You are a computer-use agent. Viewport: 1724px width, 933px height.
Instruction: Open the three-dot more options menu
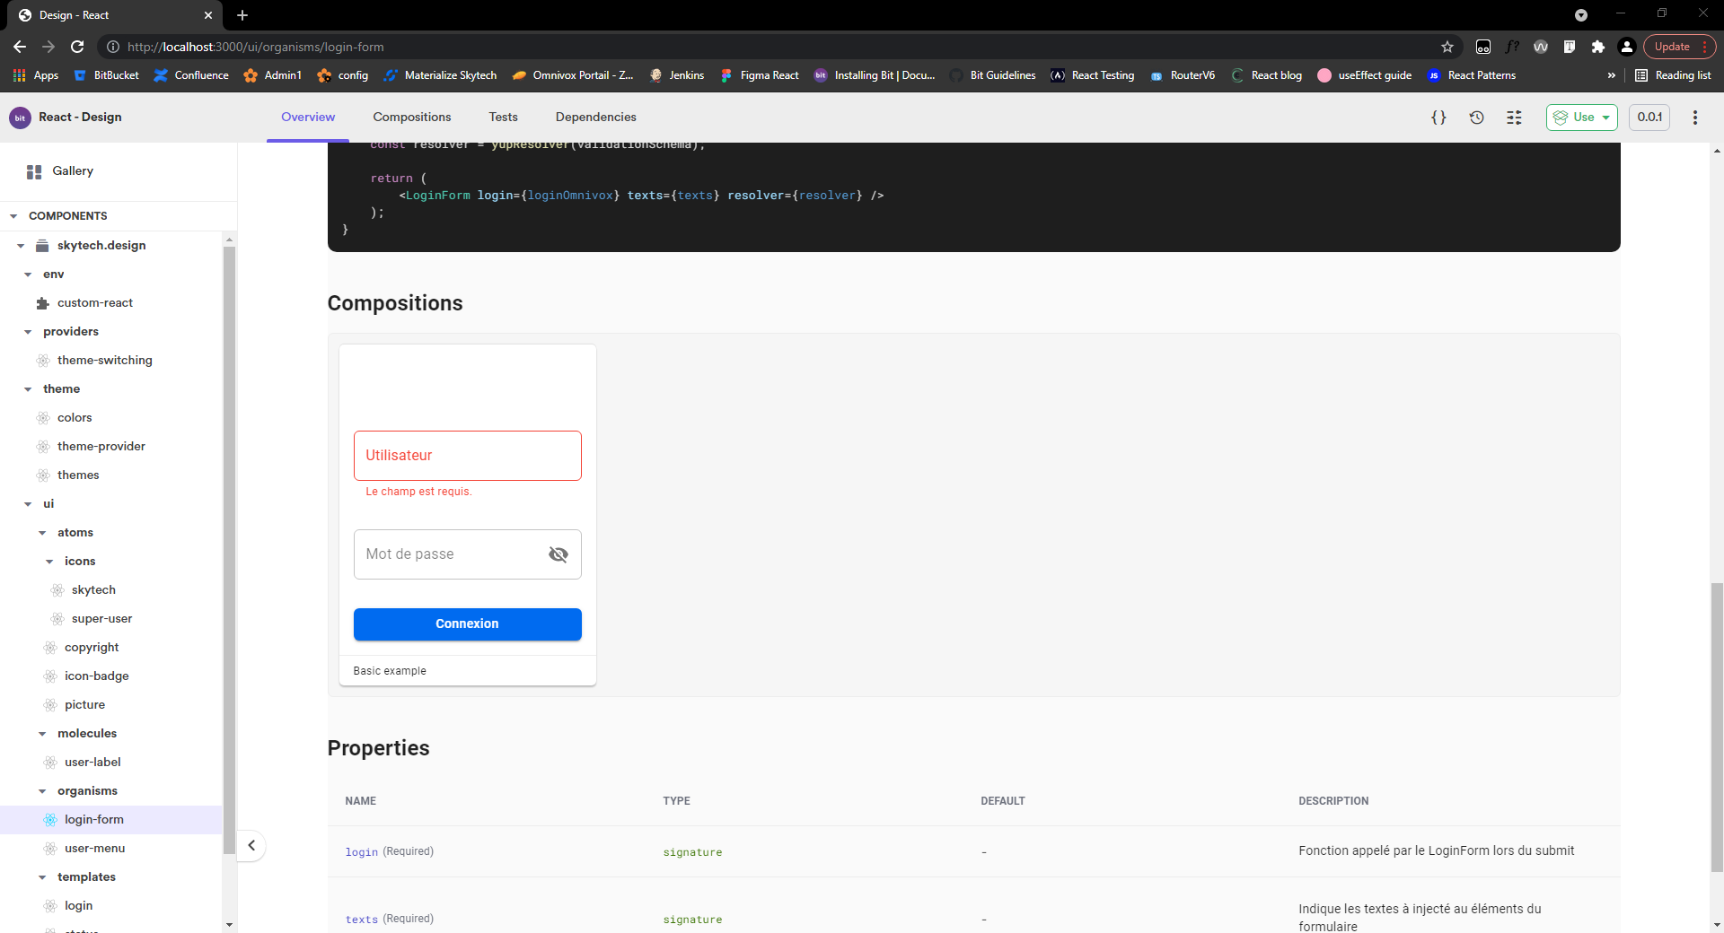1695,118
